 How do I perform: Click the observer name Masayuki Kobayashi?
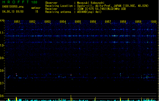point(91,3)
